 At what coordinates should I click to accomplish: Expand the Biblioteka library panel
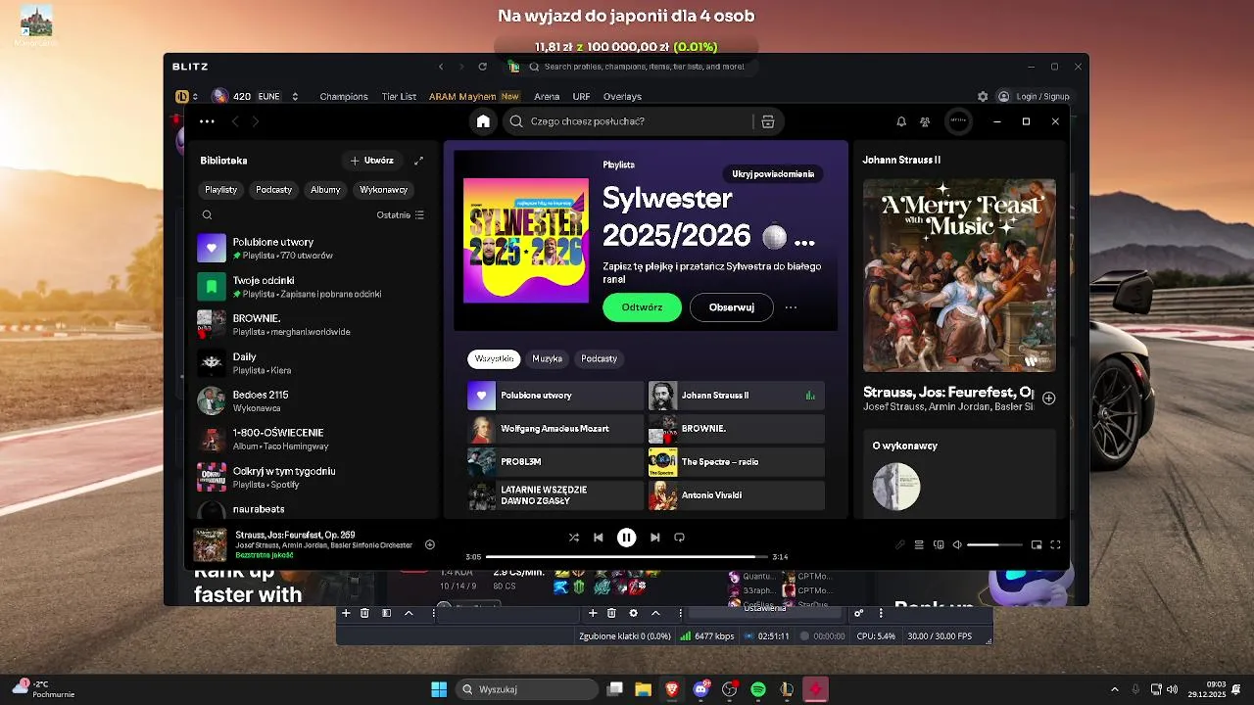(418, 161)
